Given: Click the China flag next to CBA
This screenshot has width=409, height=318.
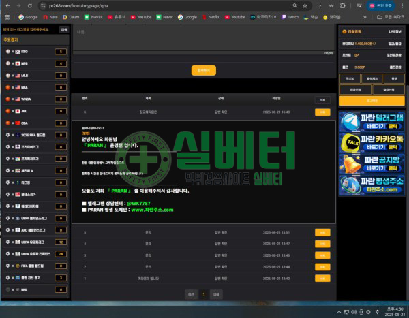Looking at the screenshot, I should click(x=18, y=123).
